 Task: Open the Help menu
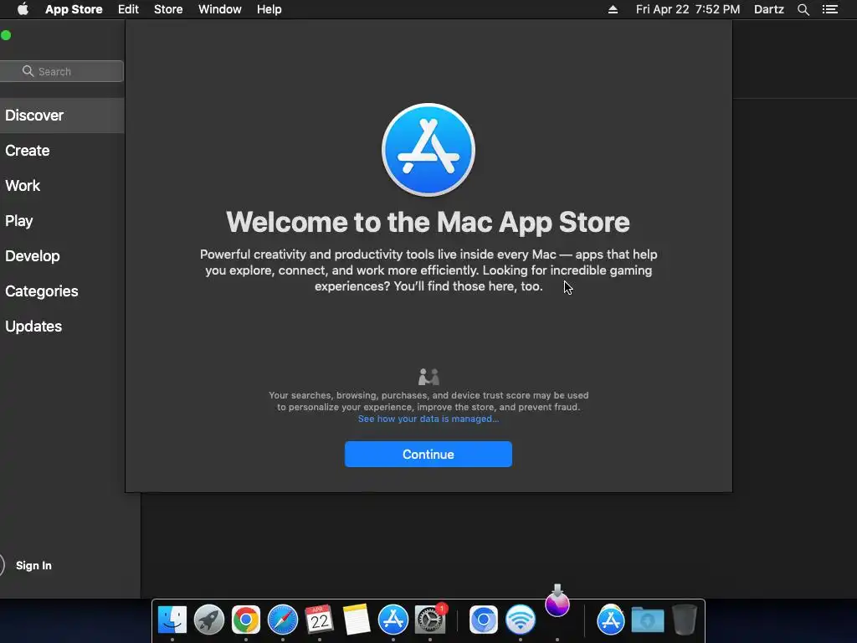coord(269,9)
